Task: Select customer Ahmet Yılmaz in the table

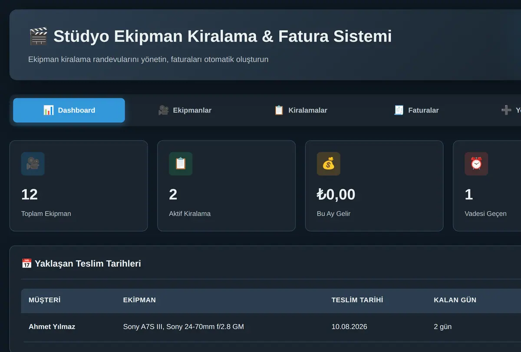Action: coord(52,326)
